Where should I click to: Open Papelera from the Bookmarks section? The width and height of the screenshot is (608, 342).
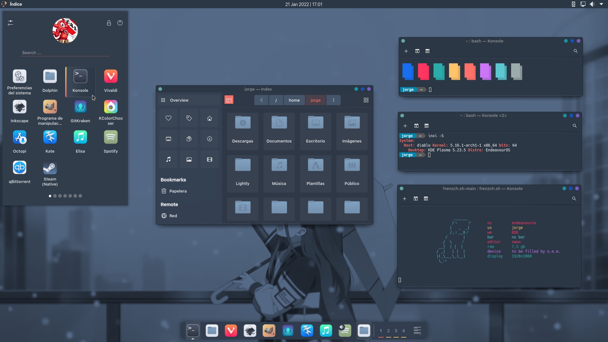point(178,191)
